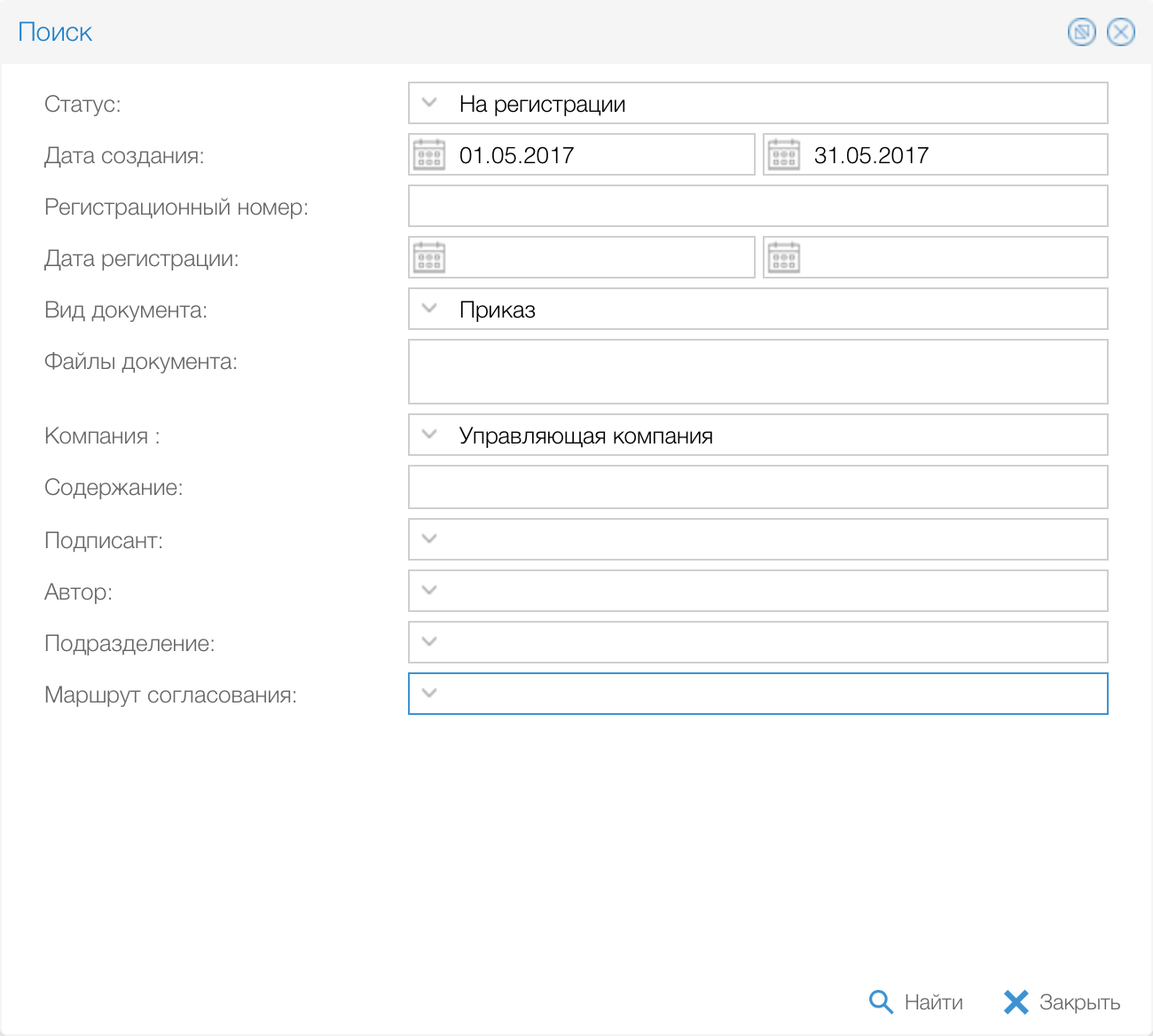Close the Поиск dialog with X icon
The image size is (1153, 1036).
(1121, 33)
